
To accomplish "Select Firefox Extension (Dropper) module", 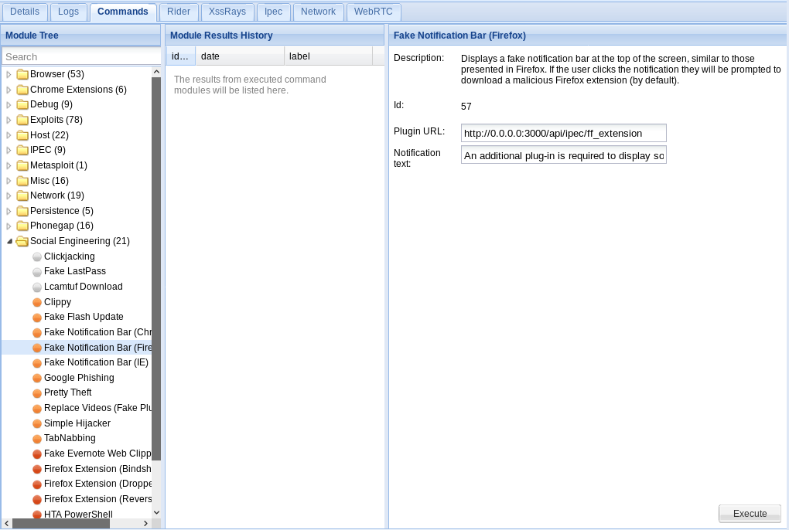I will click(97, 484).
